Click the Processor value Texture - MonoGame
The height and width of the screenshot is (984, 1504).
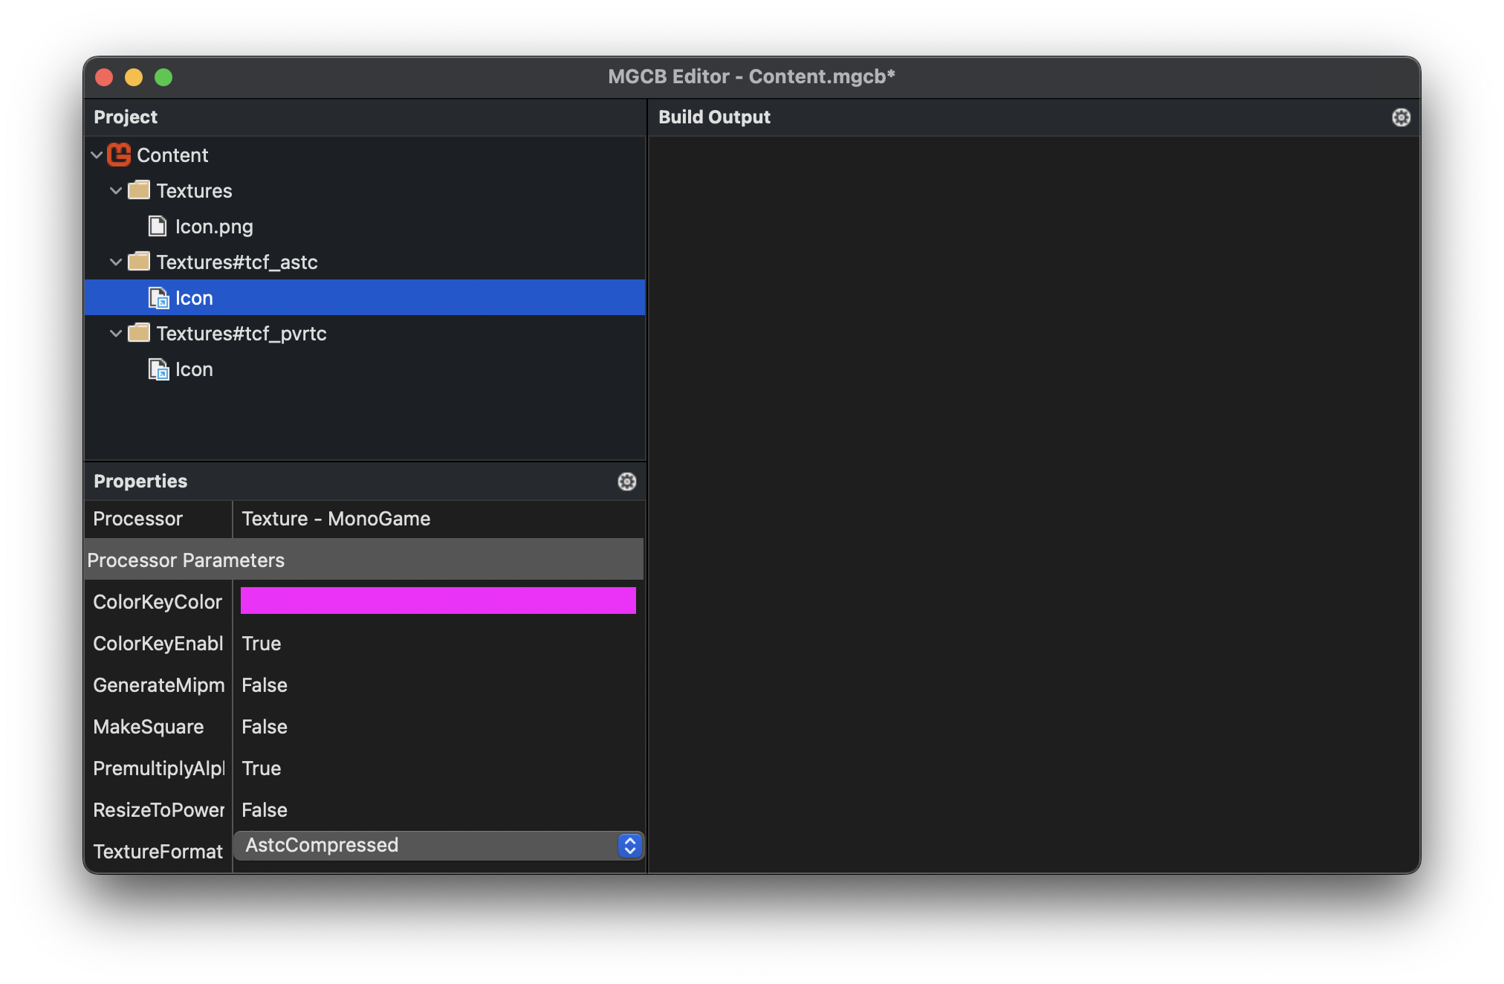[336, 519]
